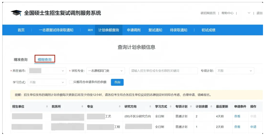Screen dimensions: 269x139
Task: Sort table by 专项计划 column
Action: pos(191,106)
